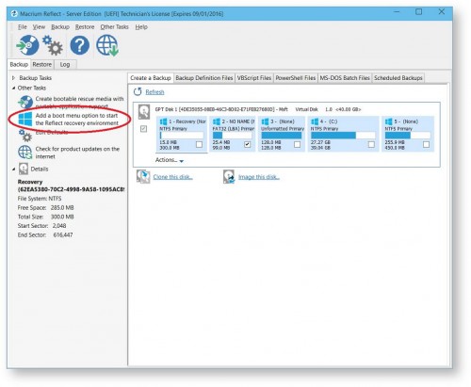
Task: Uncheck the partition 2 NO NAME checkbox
Action: click(248, 144)
